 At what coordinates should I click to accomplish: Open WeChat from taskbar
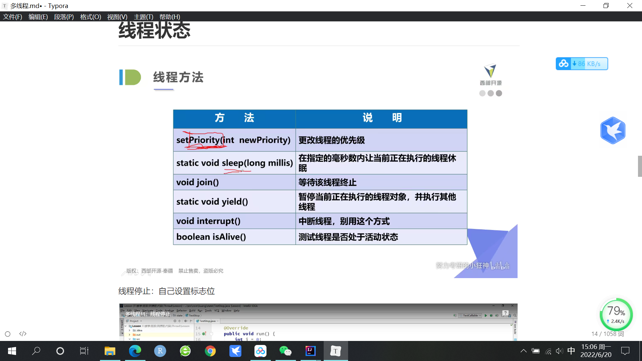(285, 351)
